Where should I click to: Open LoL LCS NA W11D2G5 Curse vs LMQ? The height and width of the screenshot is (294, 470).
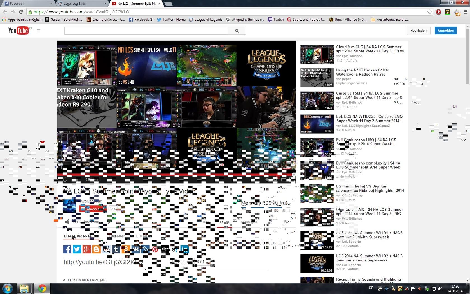(x=369, y=119)
